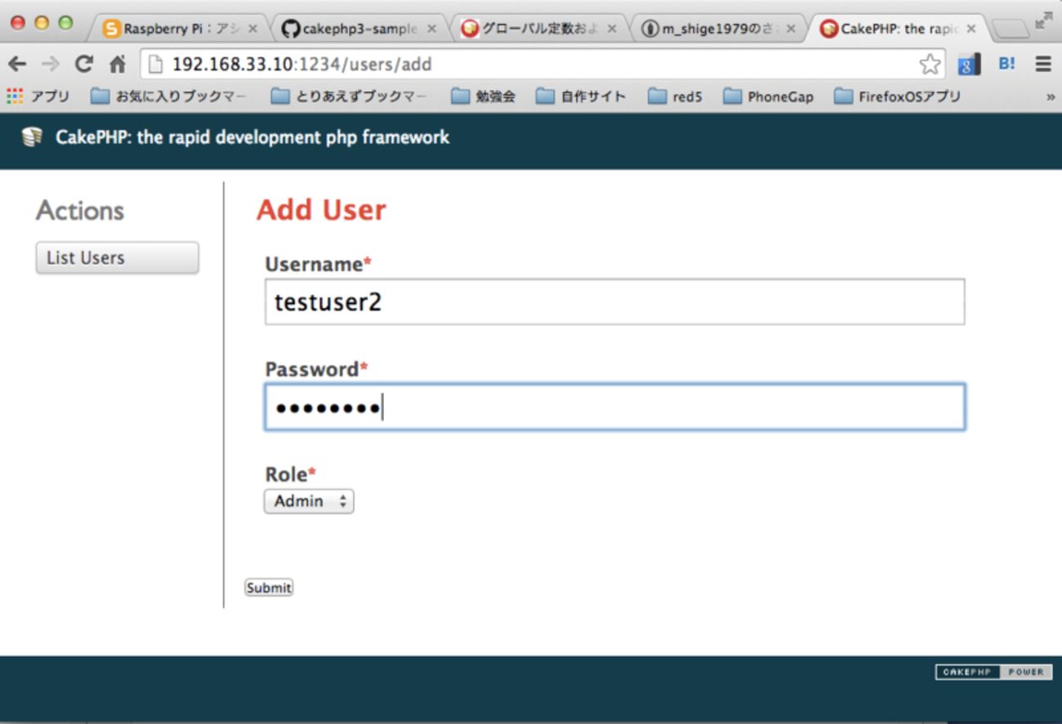Open the browser home page
The width and height of the screenshot is (1062, 724).
[114, 64]
